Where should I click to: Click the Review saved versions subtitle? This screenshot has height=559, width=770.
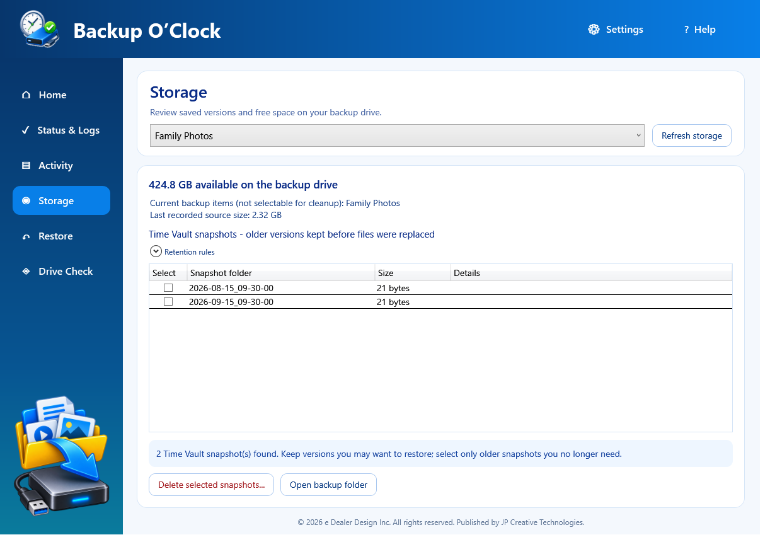pos(266,113)
